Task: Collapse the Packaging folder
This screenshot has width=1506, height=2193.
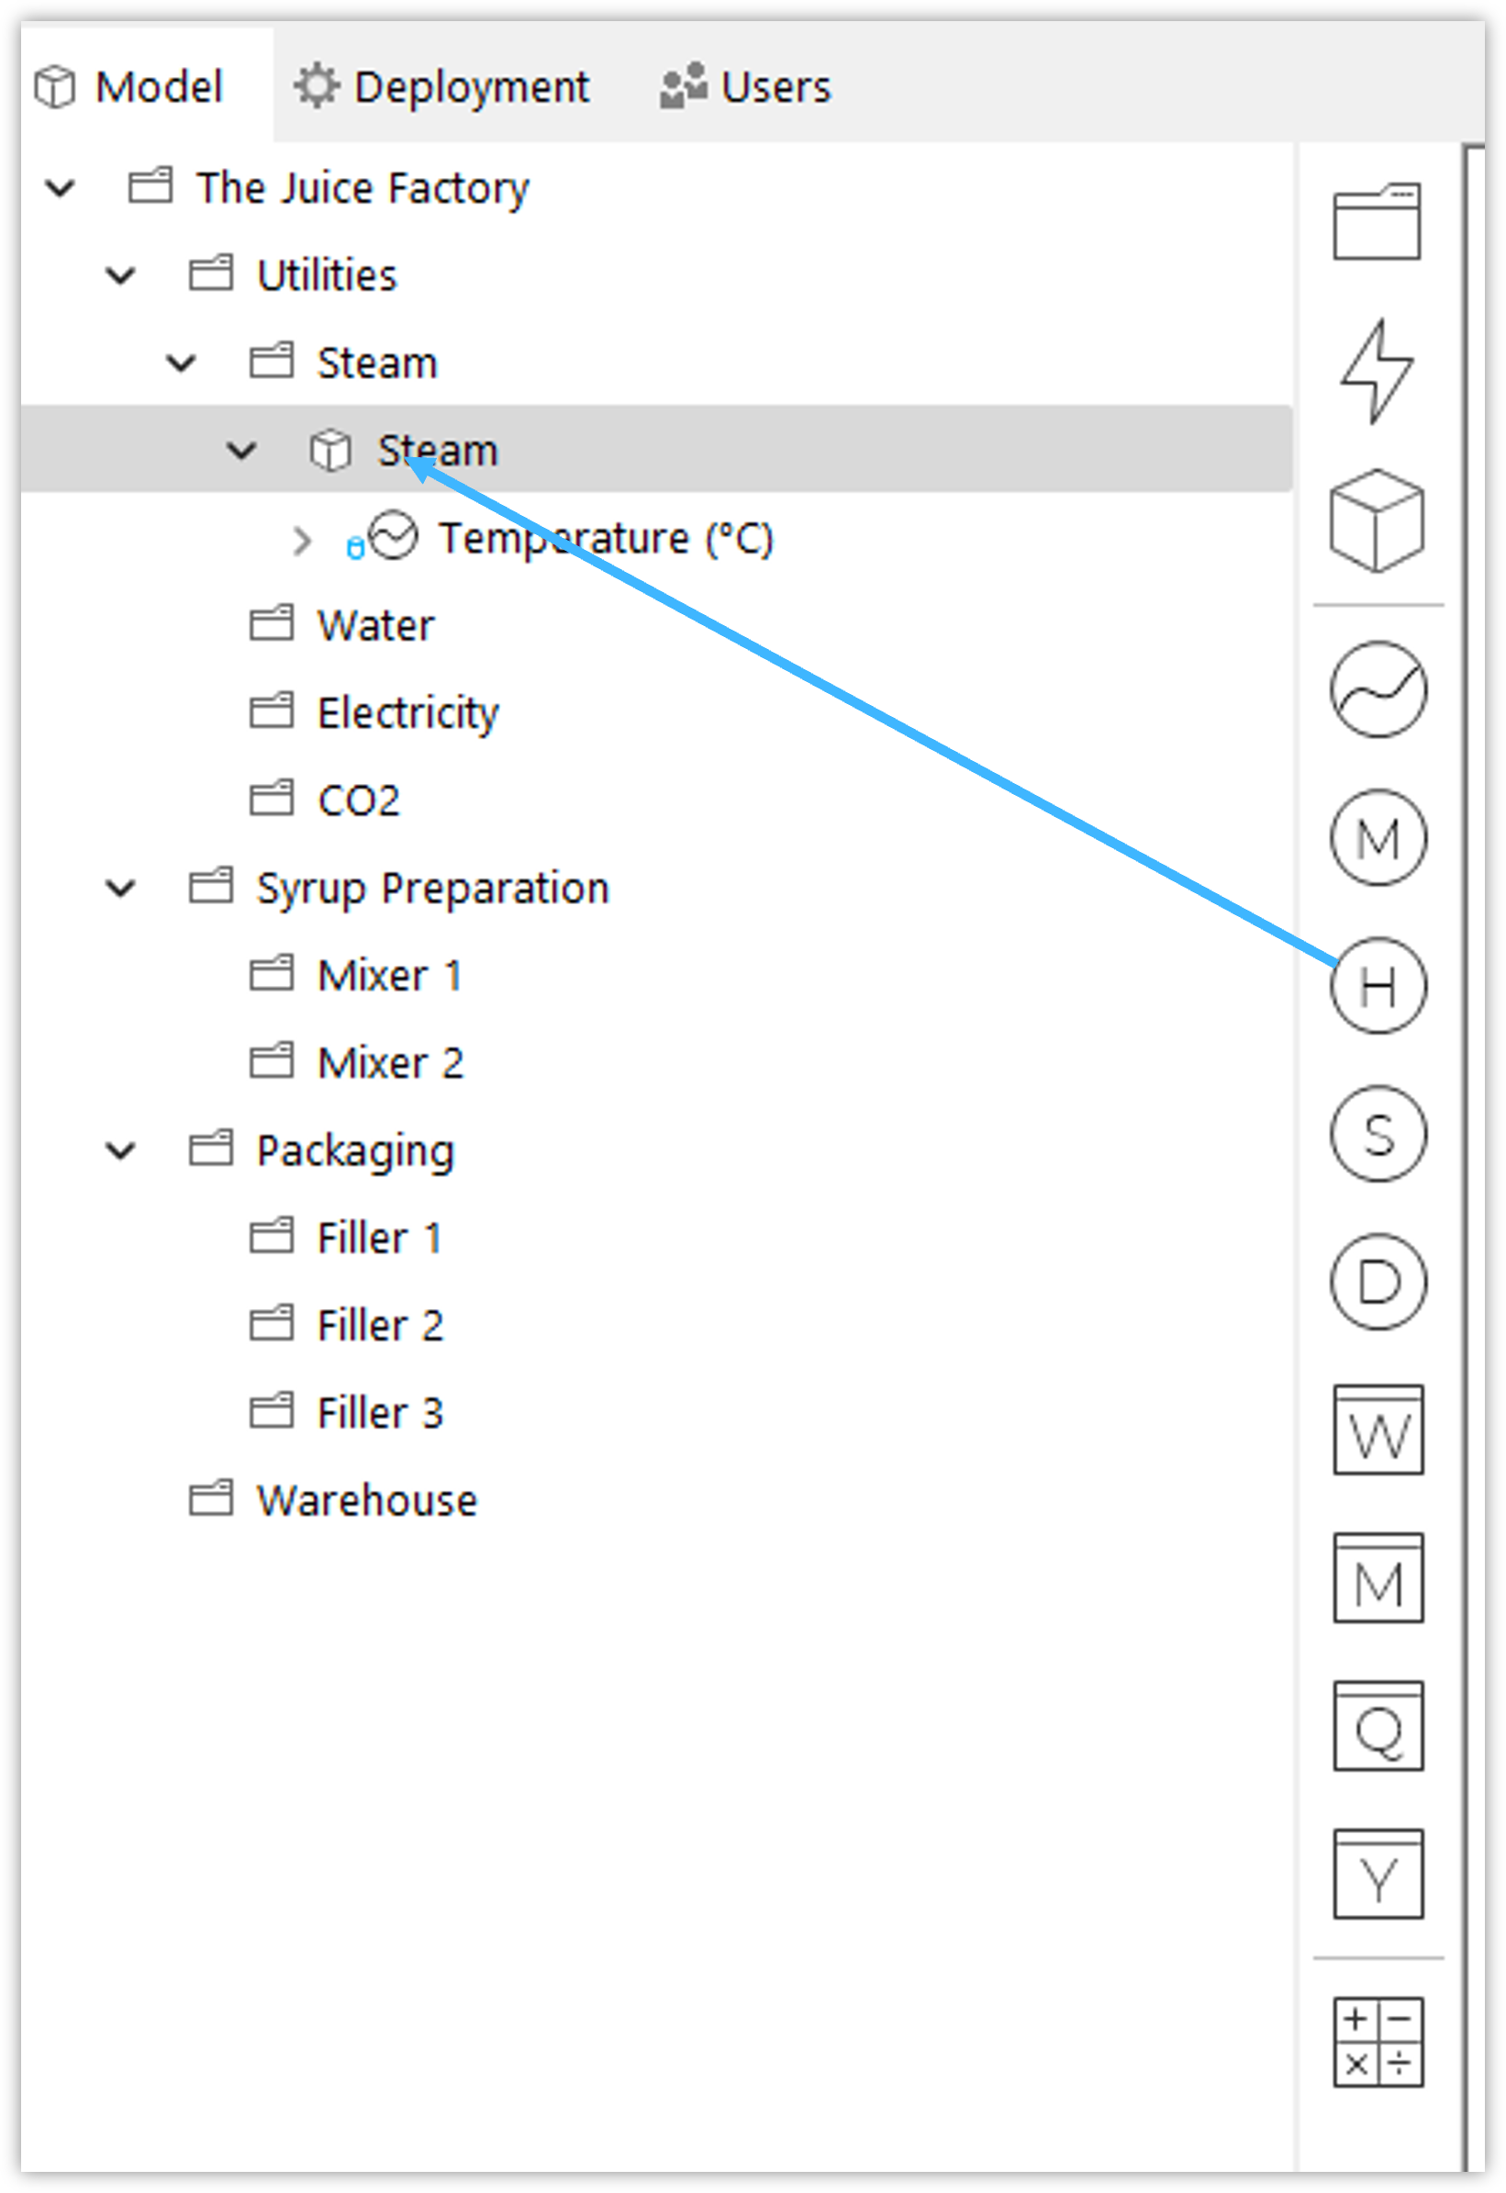Action: click(121, 1151)
